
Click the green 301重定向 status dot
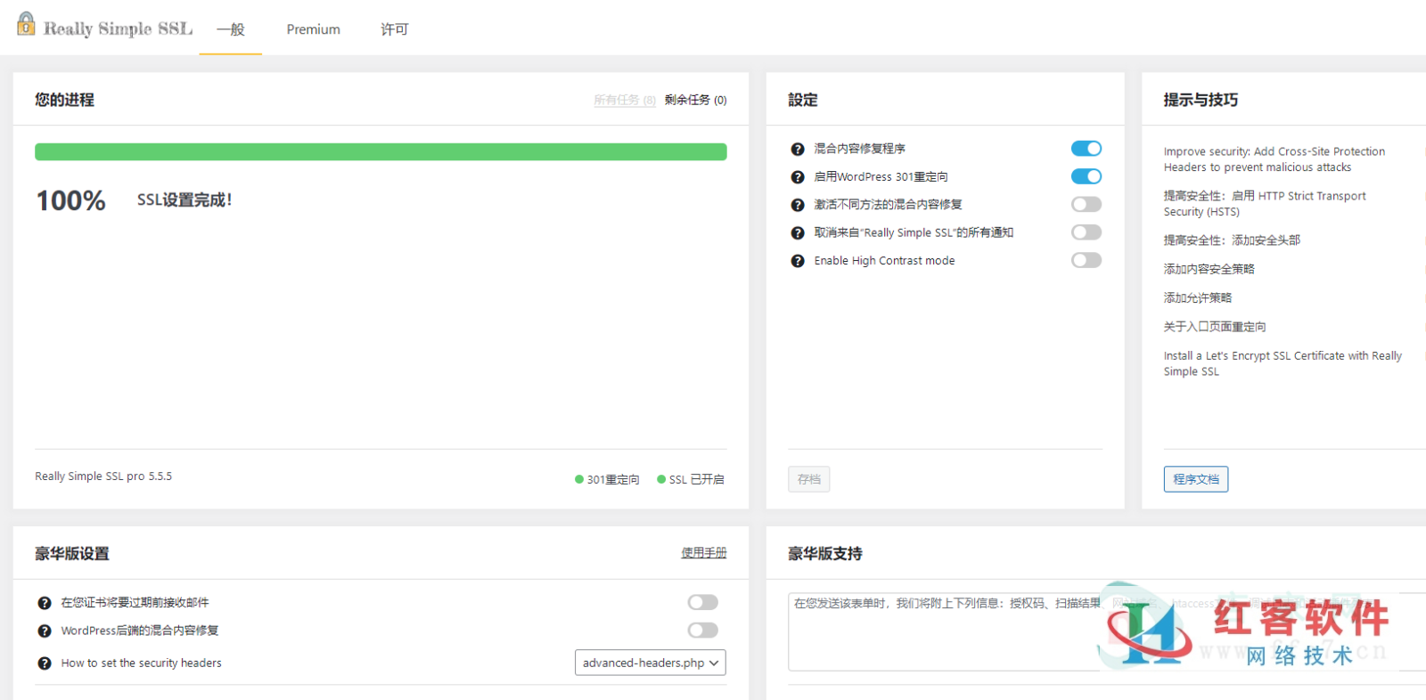tap(579, 479)
